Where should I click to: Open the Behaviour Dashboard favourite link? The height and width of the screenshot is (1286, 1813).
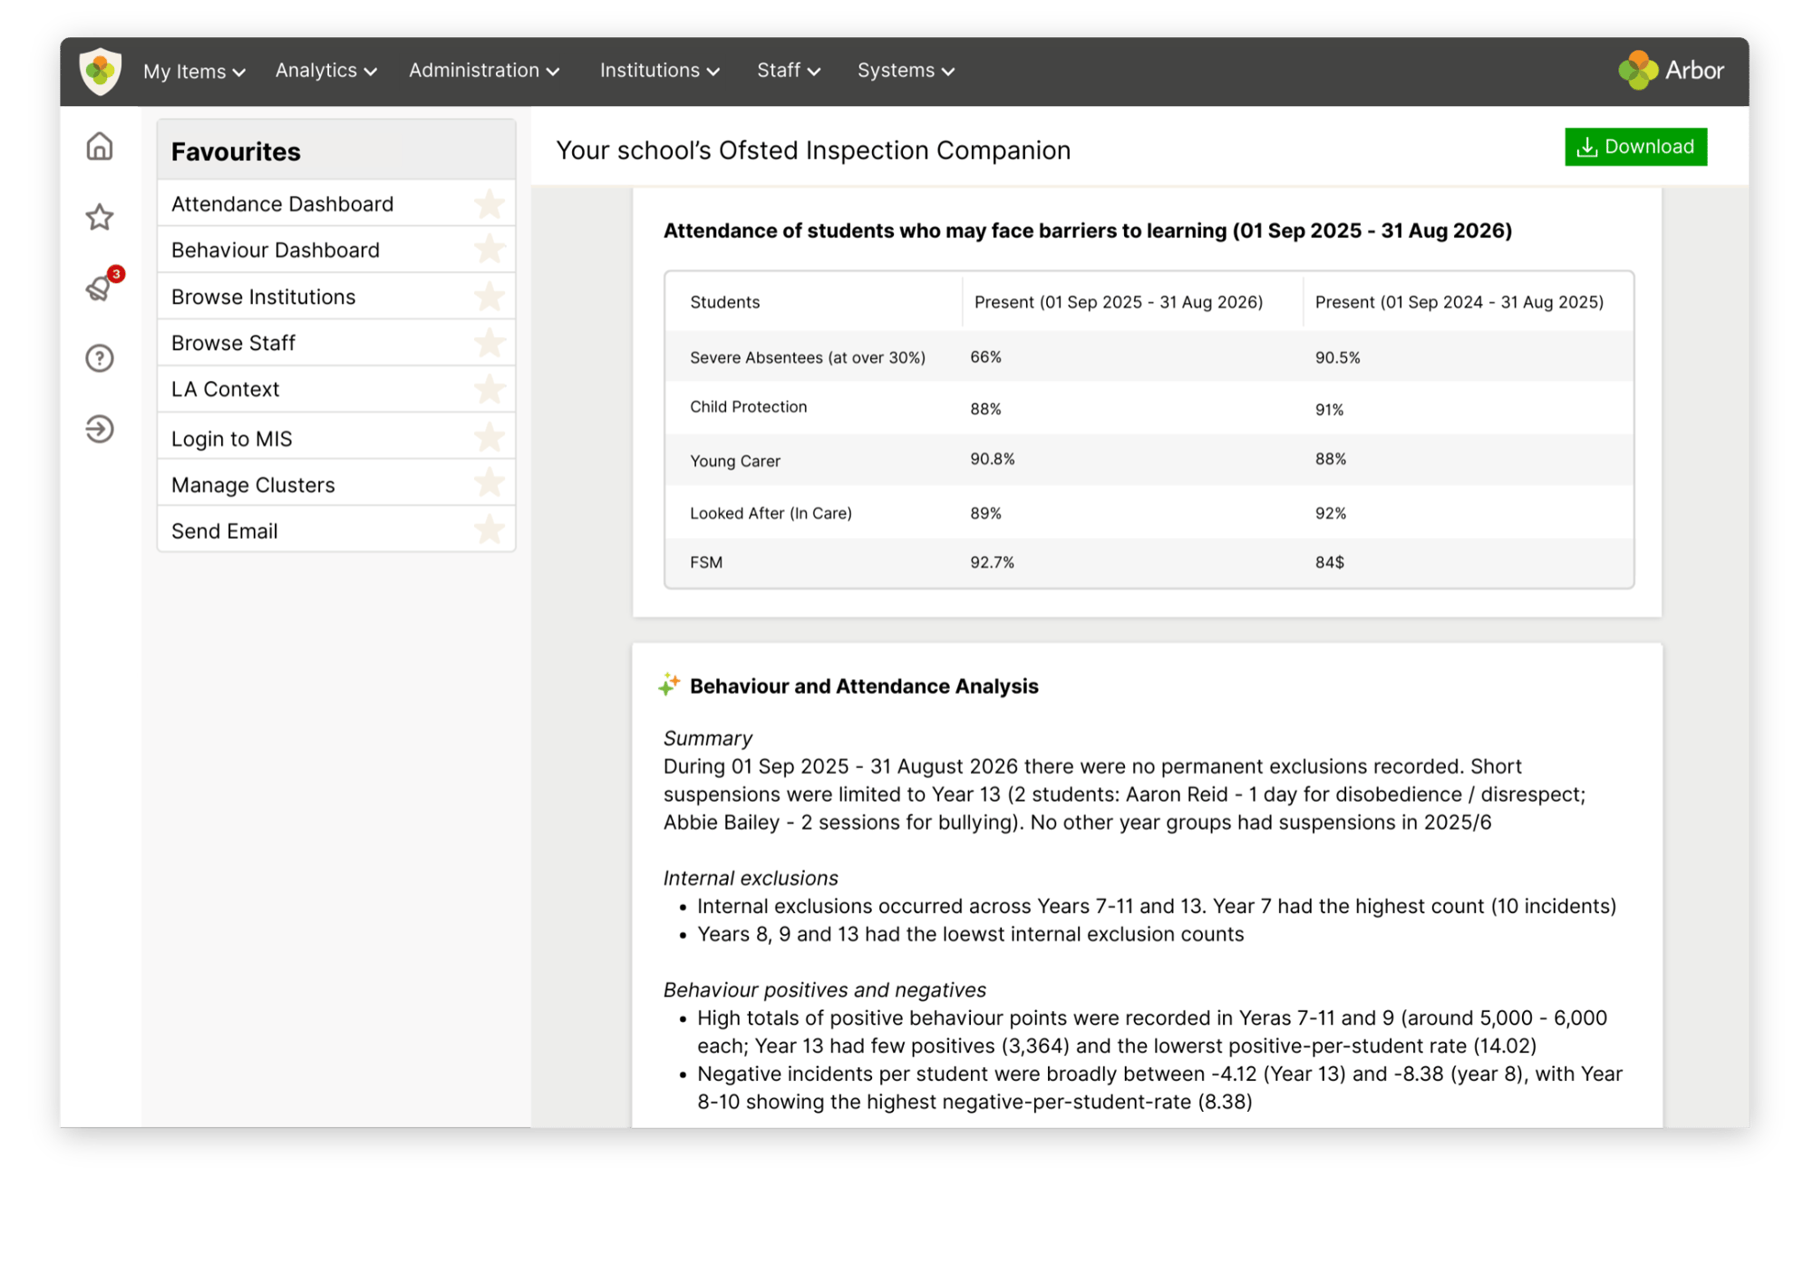click(276, 250)
